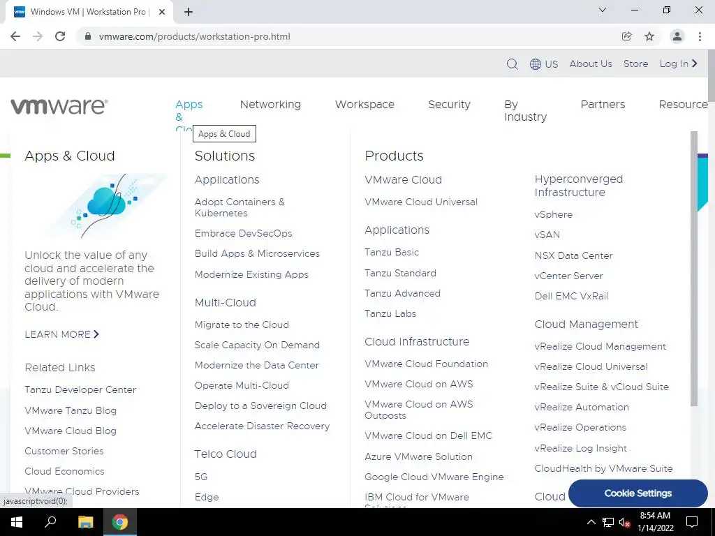This screenshot has height=536, width=715.
Task: Open the Networking nav menu
Action: click(x=270, y=105)
